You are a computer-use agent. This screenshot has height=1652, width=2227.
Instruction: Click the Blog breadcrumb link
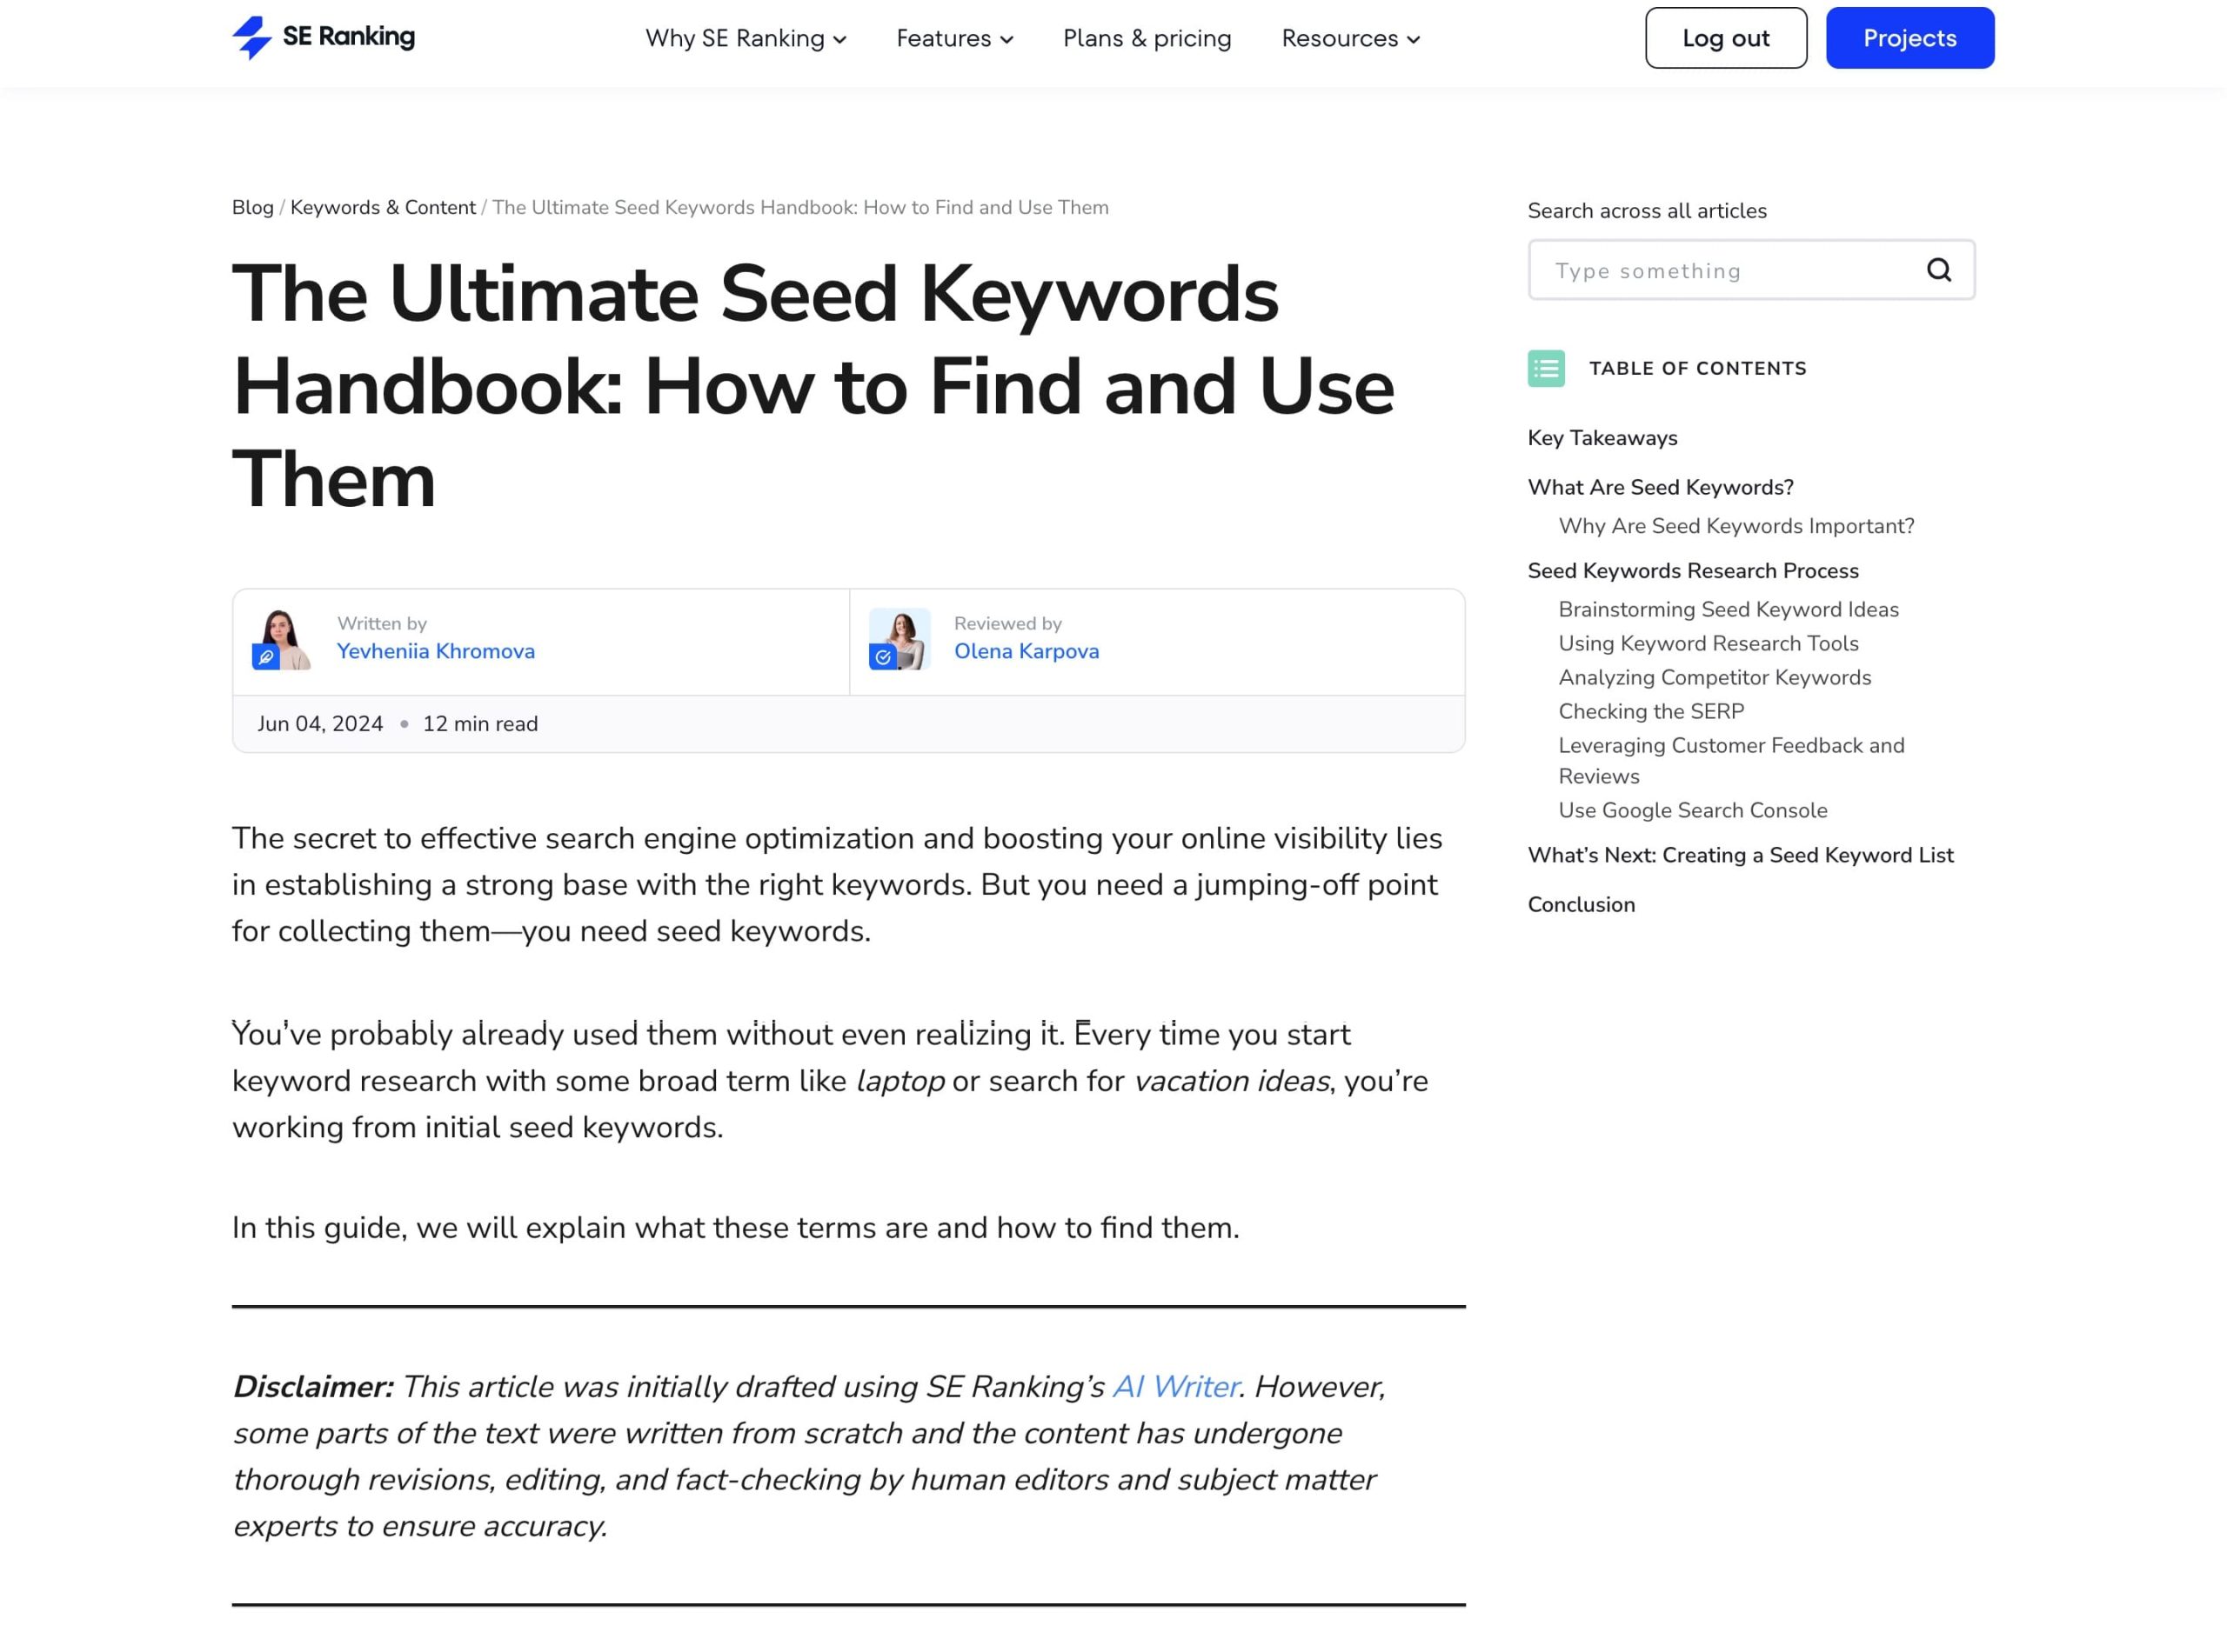tap(253, 208)
